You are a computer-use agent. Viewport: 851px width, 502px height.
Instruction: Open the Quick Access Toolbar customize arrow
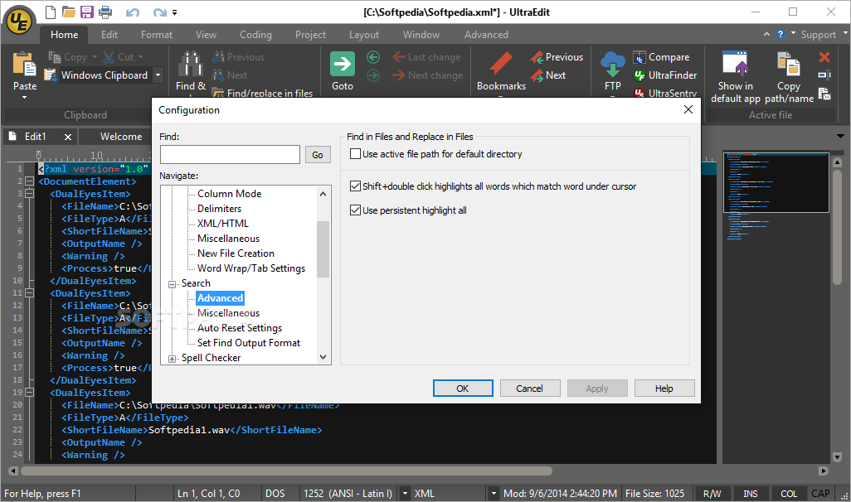pos(174,12)
